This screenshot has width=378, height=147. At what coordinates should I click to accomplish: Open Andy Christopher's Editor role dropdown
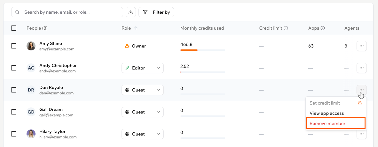point(143,68)
